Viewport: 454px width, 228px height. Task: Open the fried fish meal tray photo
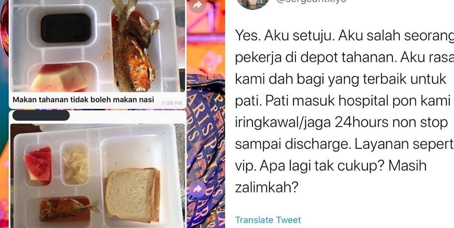pos(98,46)
